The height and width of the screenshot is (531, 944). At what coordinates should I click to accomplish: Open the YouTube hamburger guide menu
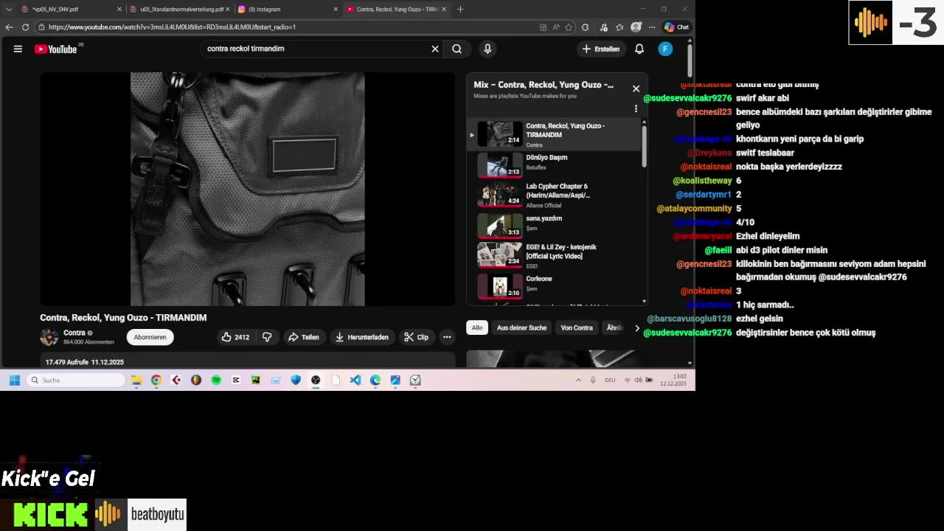[x=18, y=49]
